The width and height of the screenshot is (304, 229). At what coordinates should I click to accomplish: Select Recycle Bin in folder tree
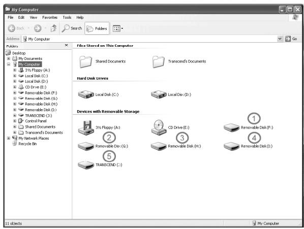[x=27, y=144]
